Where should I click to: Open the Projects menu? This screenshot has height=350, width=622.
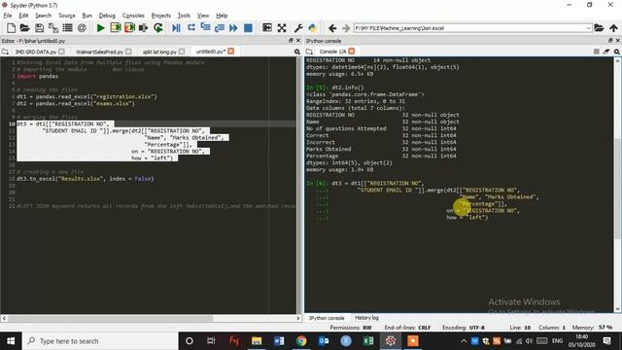point(161,16)
